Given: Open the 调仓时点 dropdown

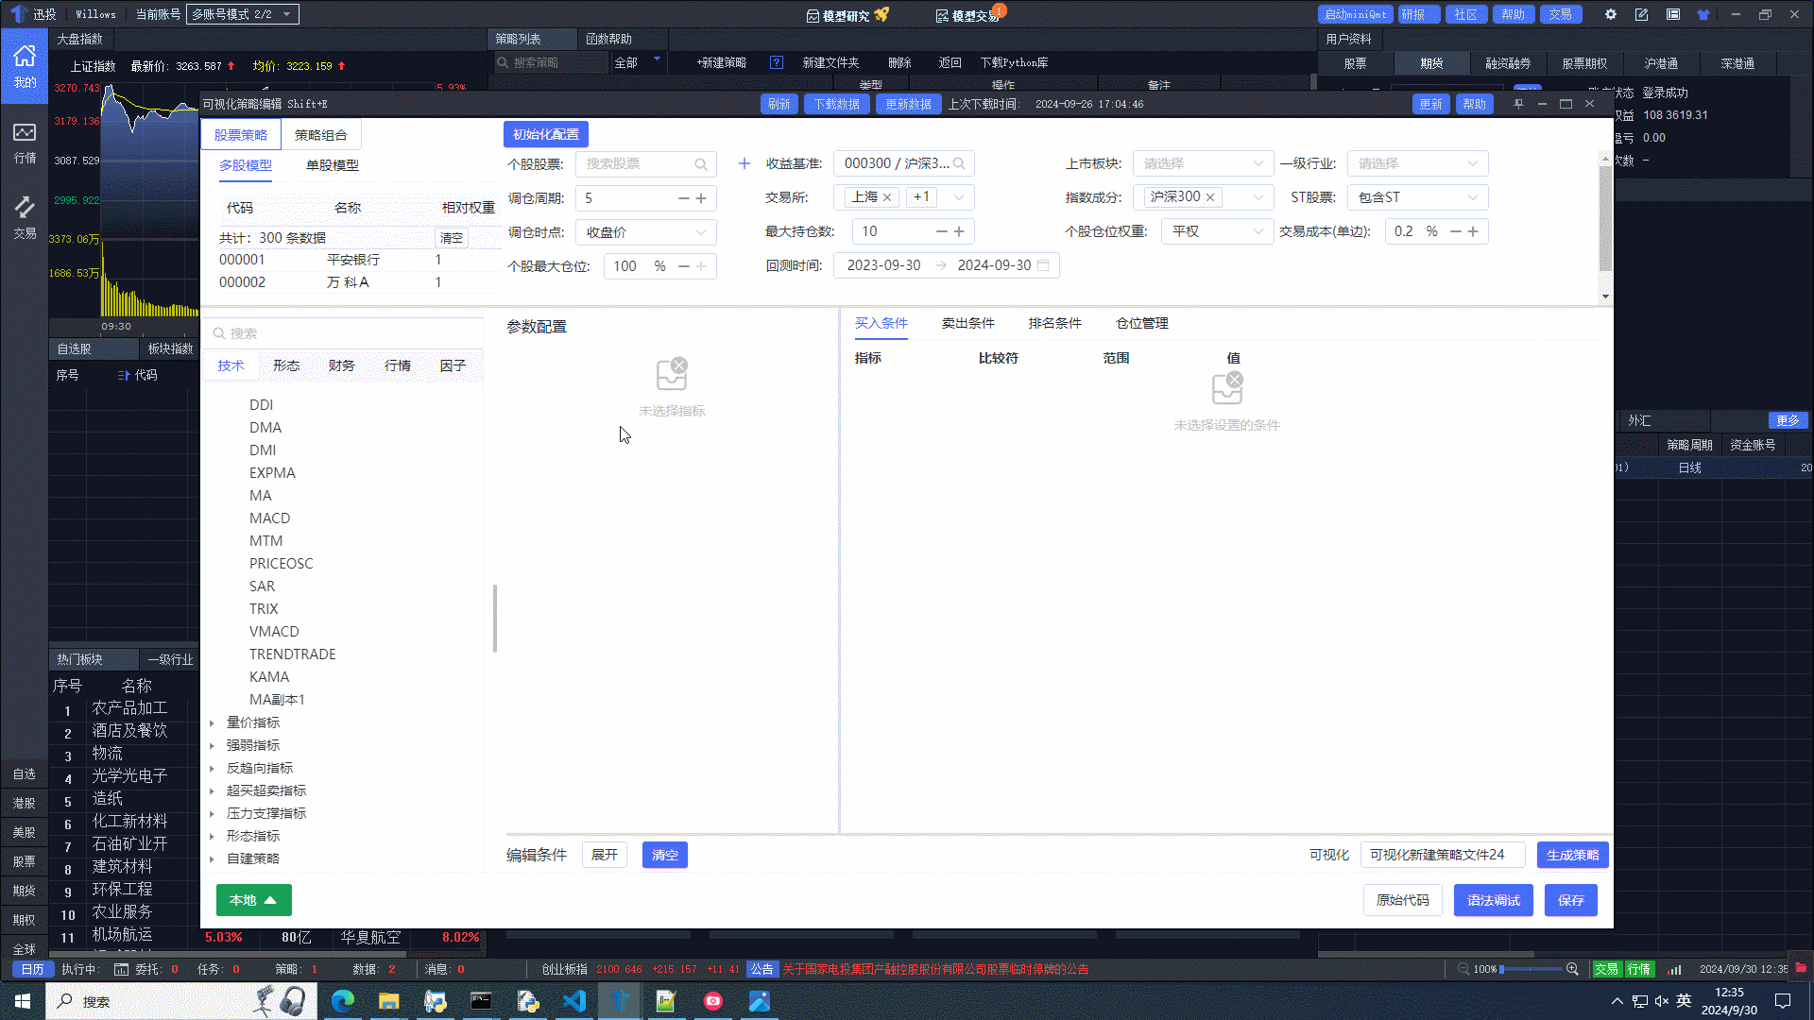Looking at the screenshot, I should coord(645,232).
